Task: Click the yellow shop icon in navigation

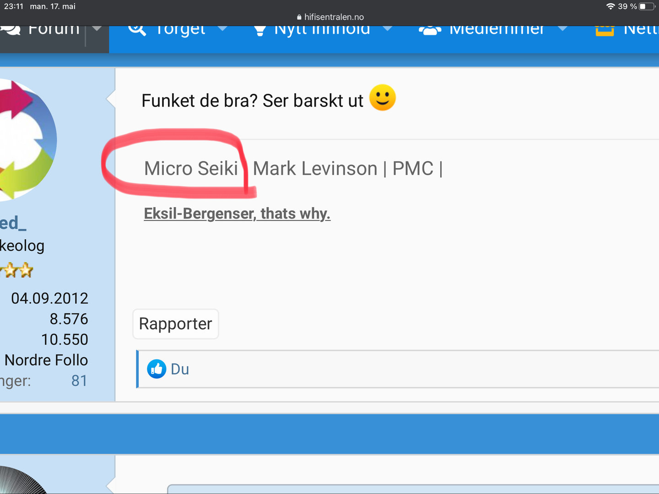Action: 605,30
